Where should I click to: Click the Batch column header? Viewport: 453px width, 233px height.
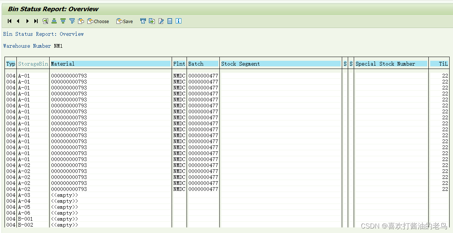pos(203,63)
